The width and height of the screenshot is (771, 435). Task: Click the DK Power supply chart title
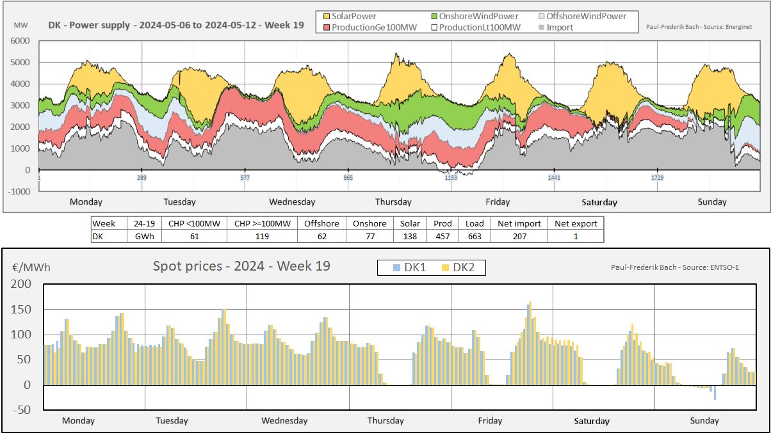point(176,26)
